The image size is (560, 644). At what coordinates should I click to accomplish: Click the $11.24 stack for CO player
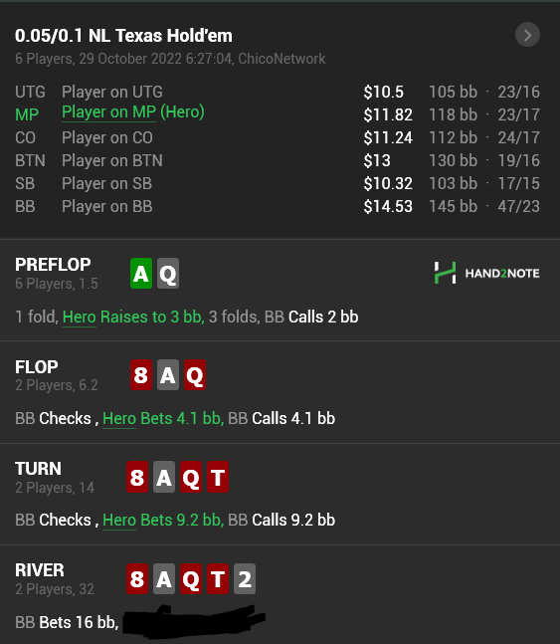pos(388,137)
